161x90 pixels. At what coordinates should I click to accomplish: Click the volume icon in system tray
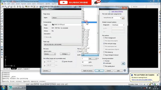[x=147, y=88]
